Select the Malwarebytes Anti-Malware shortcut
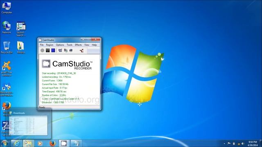Image resolution: width=262 pixels, height=147 pixels. click(7, 90)
